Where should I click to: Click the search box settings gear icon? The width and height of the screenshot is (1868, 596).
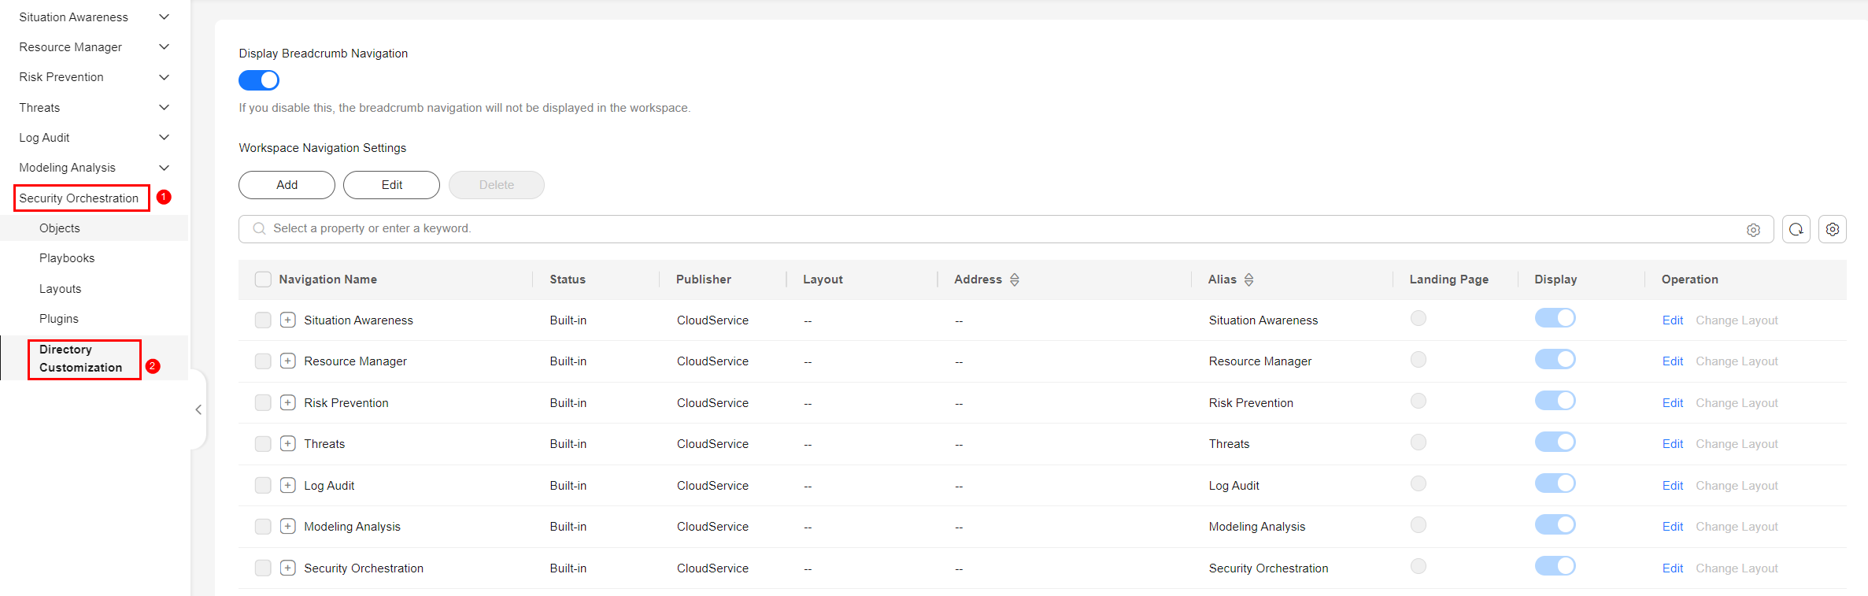tap(1753, 230)
